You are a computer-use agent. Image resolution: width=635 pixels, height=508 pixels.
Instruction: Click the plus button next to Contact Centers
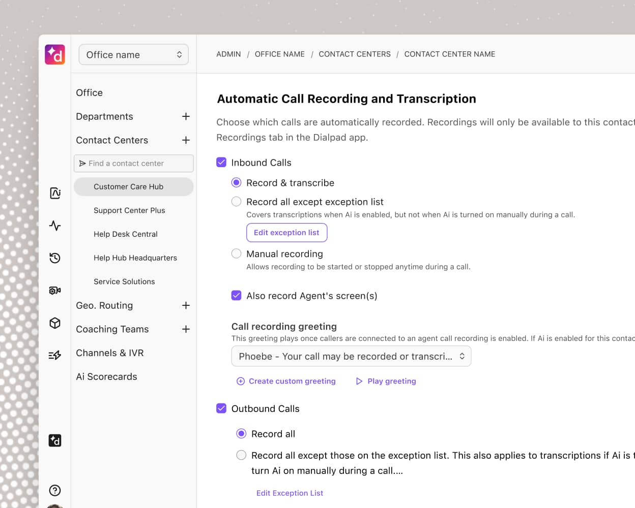pyautogui.click(x=186, y=140)
